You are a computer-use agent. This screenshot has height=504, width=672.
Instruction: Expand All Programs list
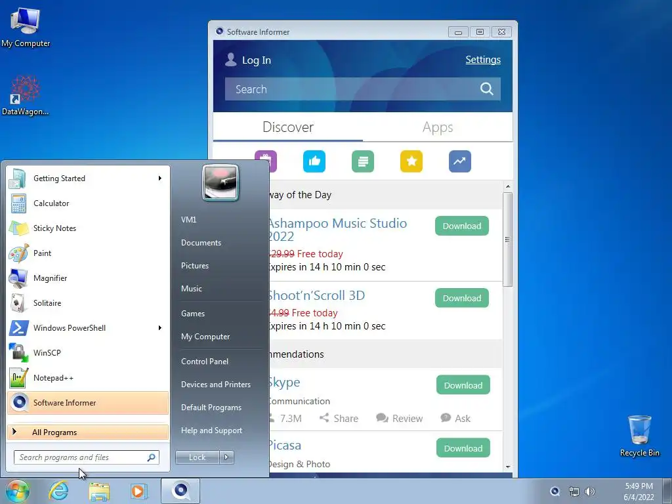pyautogui.click(x=88, y=432)
